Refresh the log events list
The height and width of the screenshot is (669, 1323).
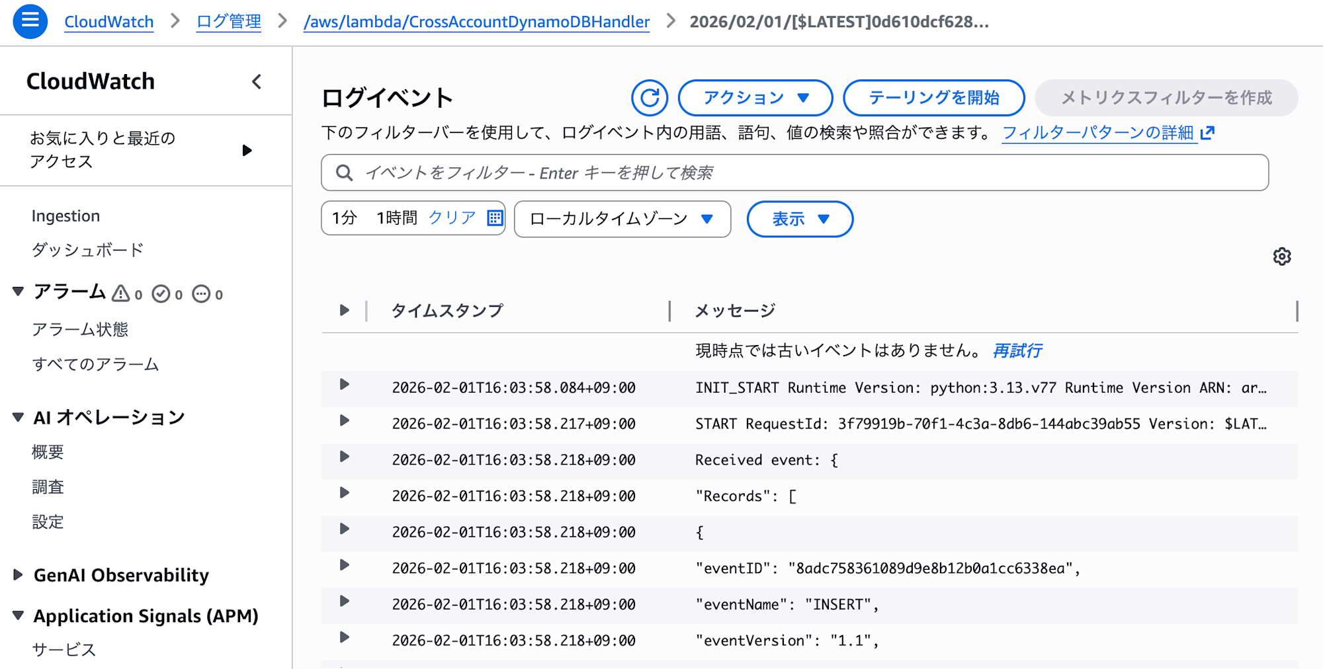tap(649, 97)
